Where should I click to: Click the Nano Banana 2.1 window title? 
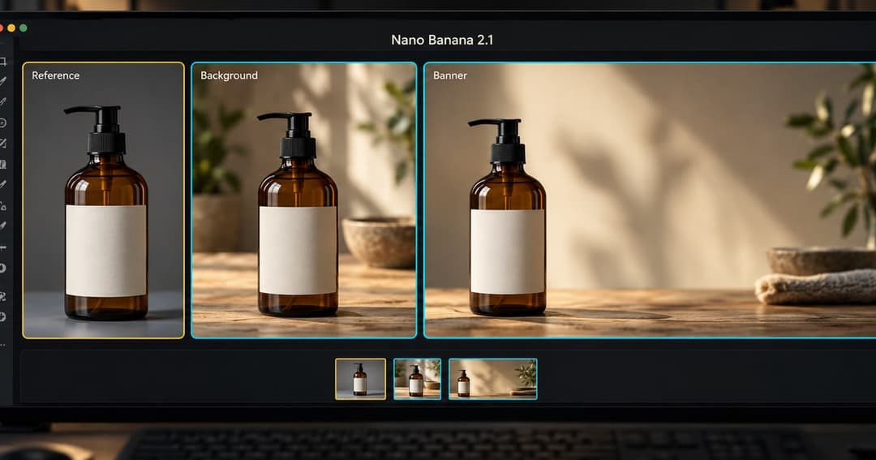click(x=442, y=41)
